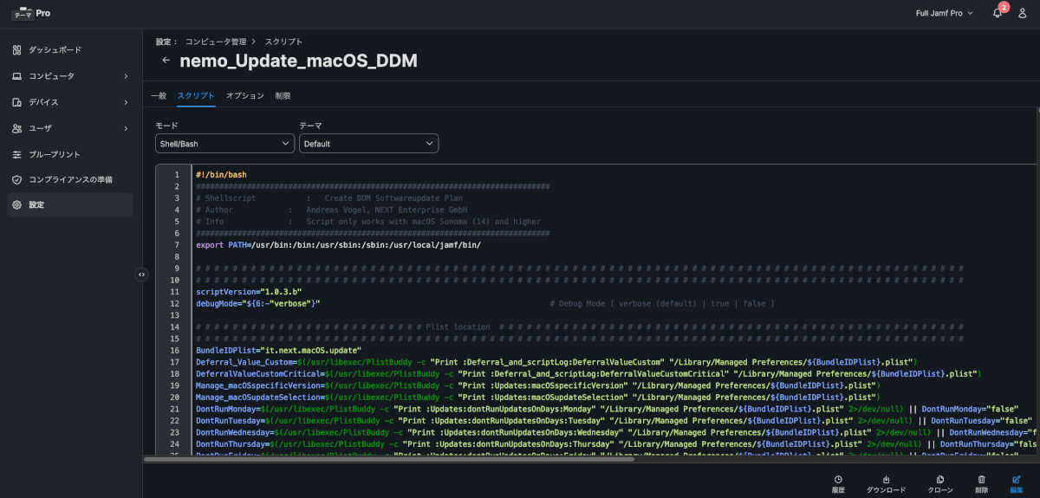Click the 履歴 history icon
The image size is (1040, 498).
tap(838, 480)
